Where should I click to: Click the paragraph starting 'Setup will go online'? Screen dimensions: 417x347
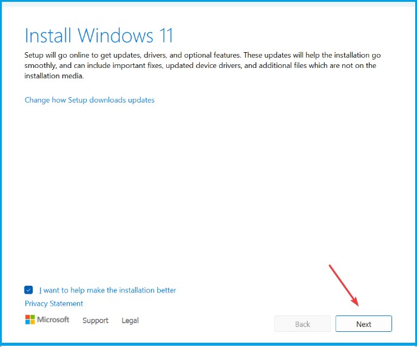pos(202,66)
